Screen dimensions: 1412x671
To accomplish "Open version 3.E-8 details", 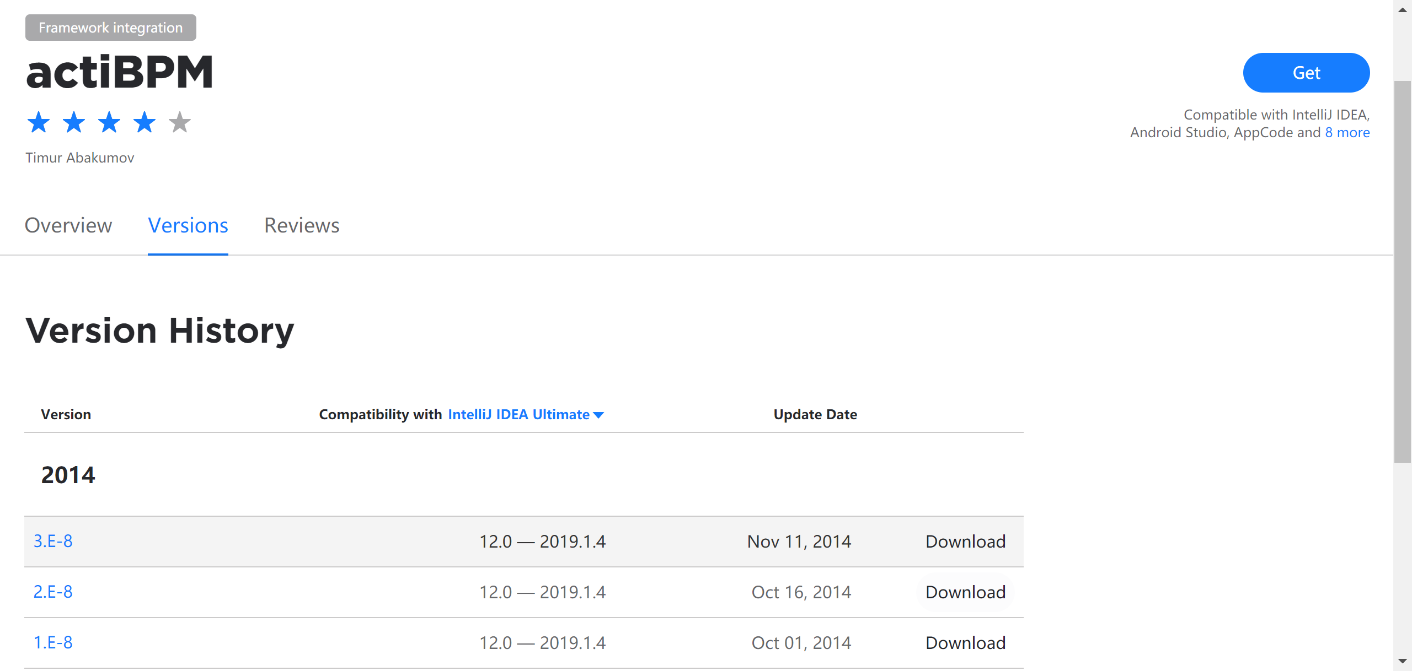I will tap(53, 542).
